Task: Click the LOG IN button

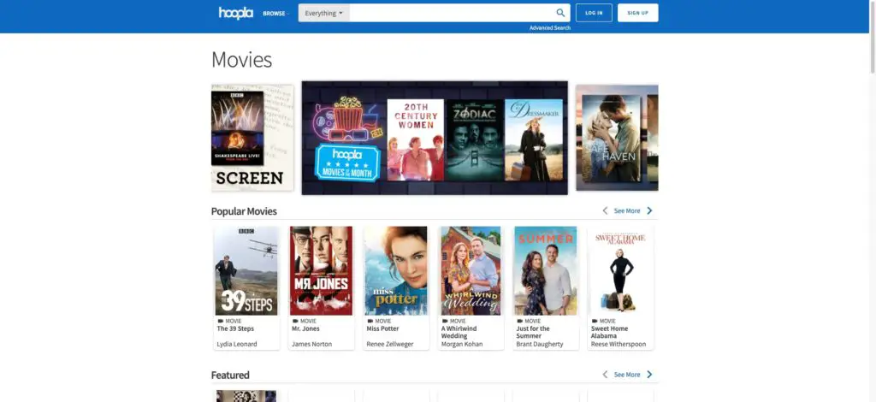Action: tap(594, 13)
